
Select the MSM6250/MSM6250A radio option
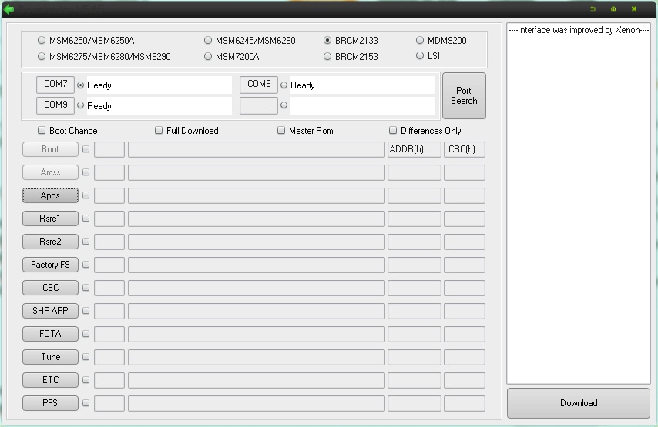[42, 41]
